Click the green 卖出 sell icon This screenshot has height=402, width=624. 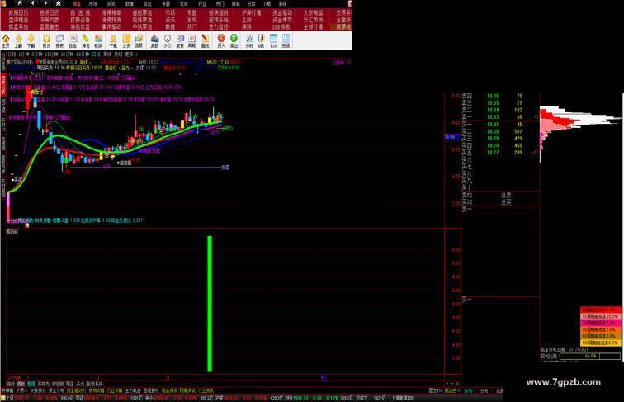tap(234, 41)
